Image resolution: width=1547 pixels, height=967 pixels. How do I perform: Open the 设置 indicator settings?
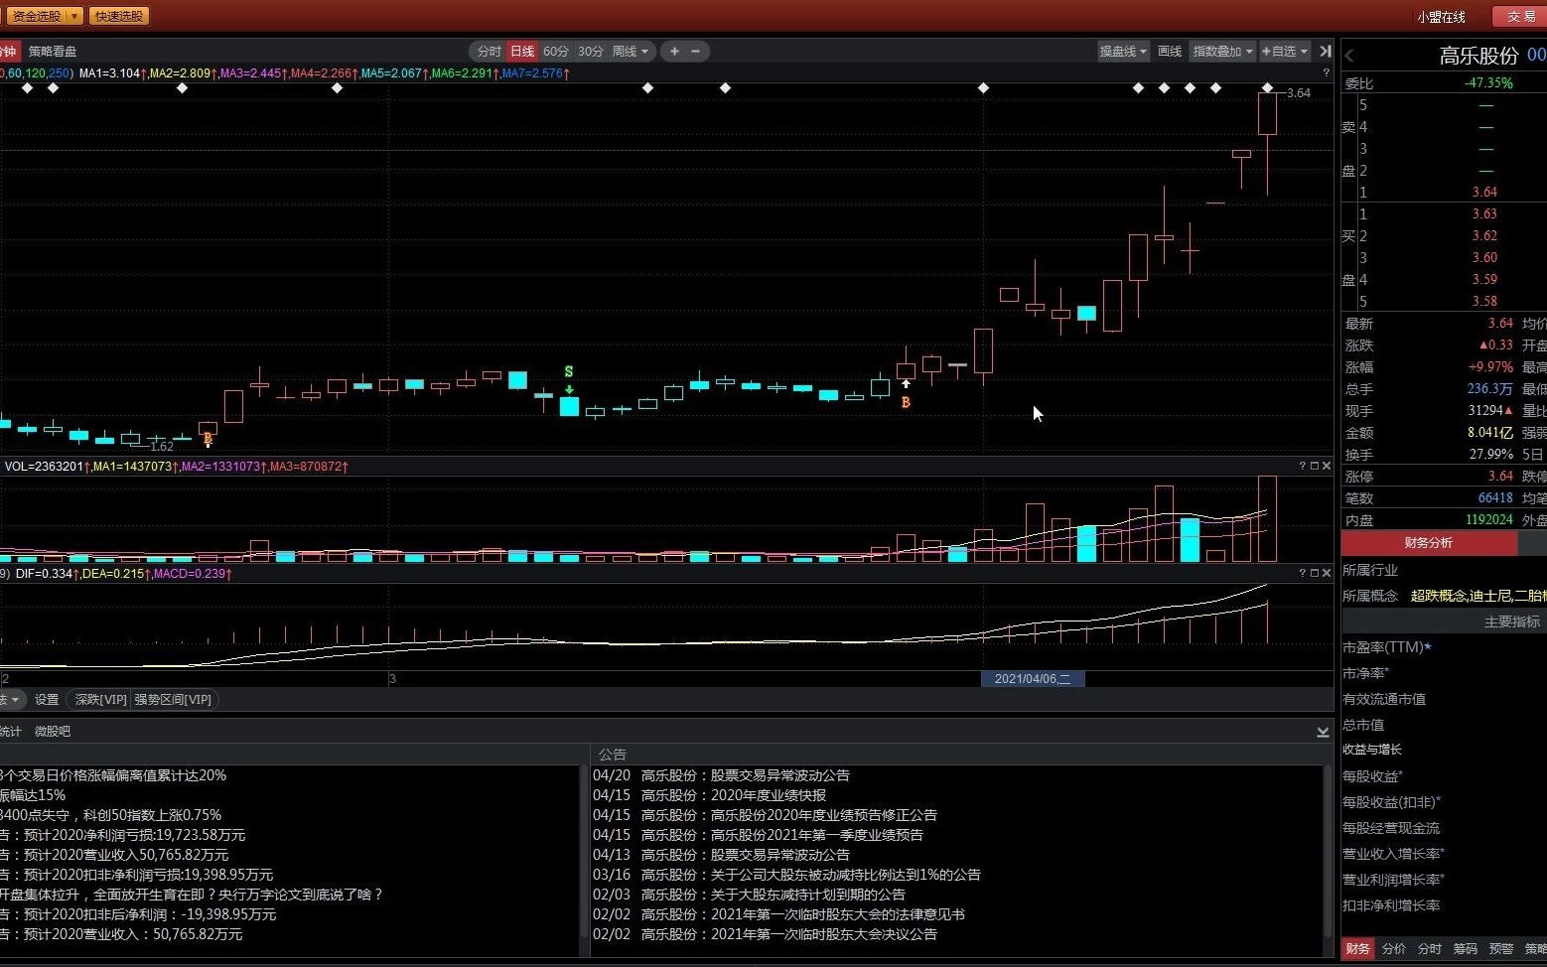point(47,700)
